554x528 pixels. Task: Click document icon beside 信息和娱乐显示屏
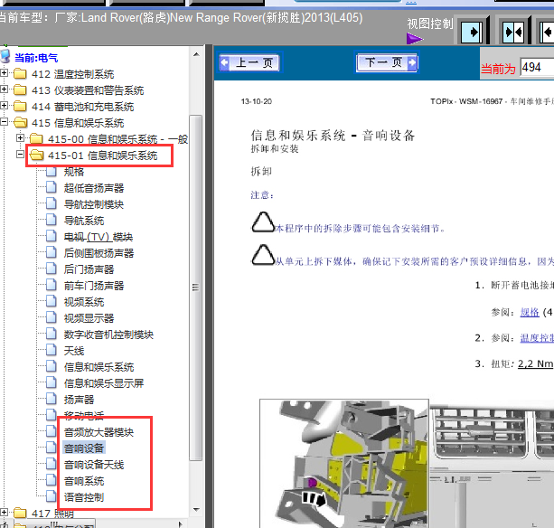tap(52, 382)
